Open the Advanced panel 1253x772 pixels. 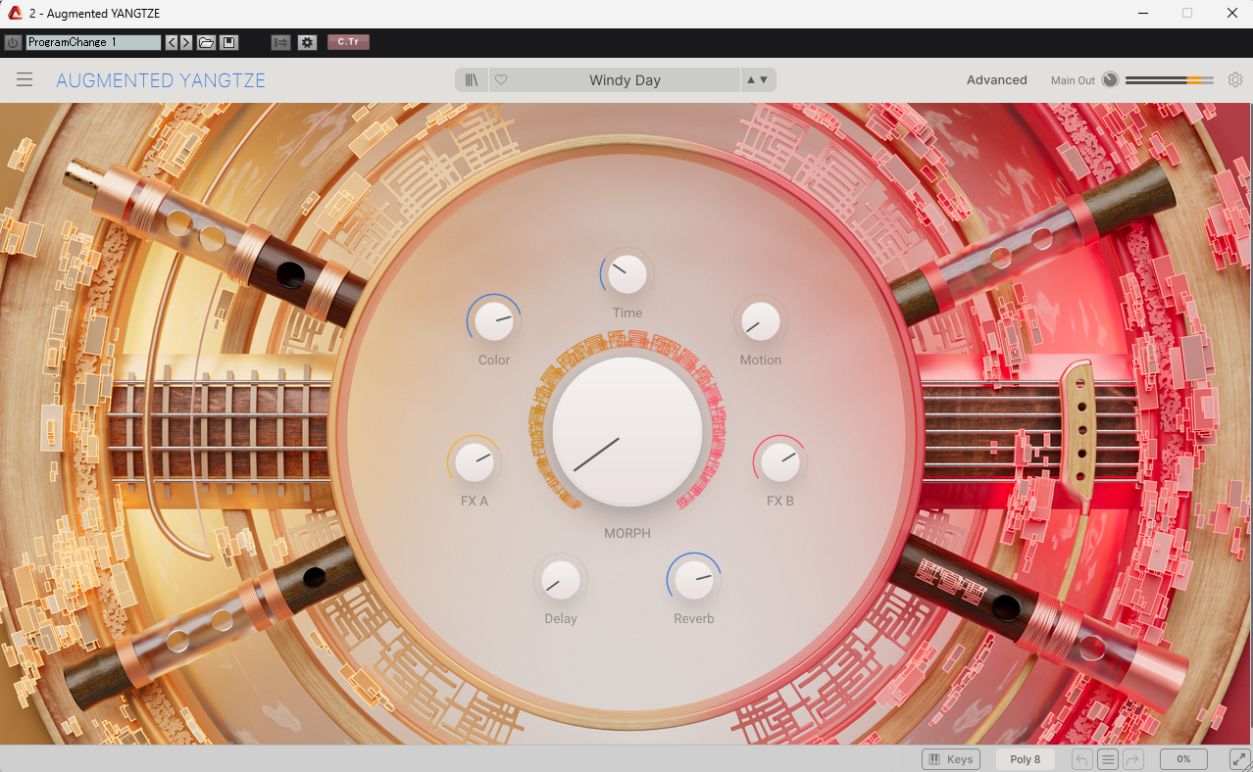pos(997,80)
